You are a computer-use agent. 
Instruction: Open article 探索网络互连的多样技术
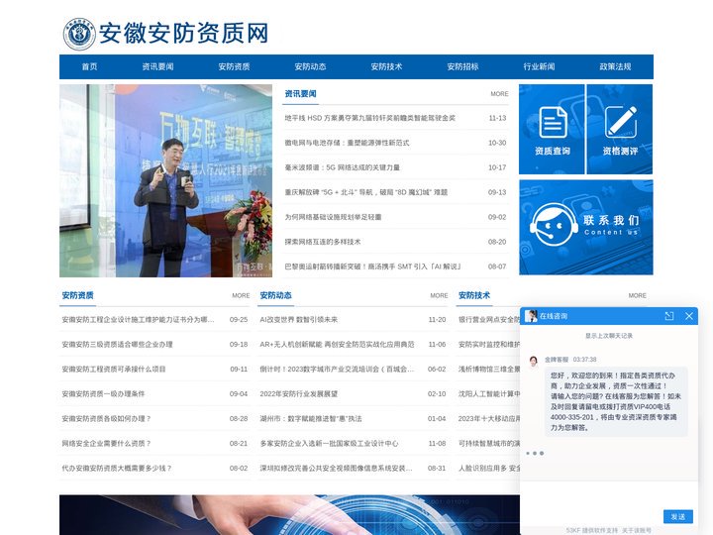[x=323, y=242]
